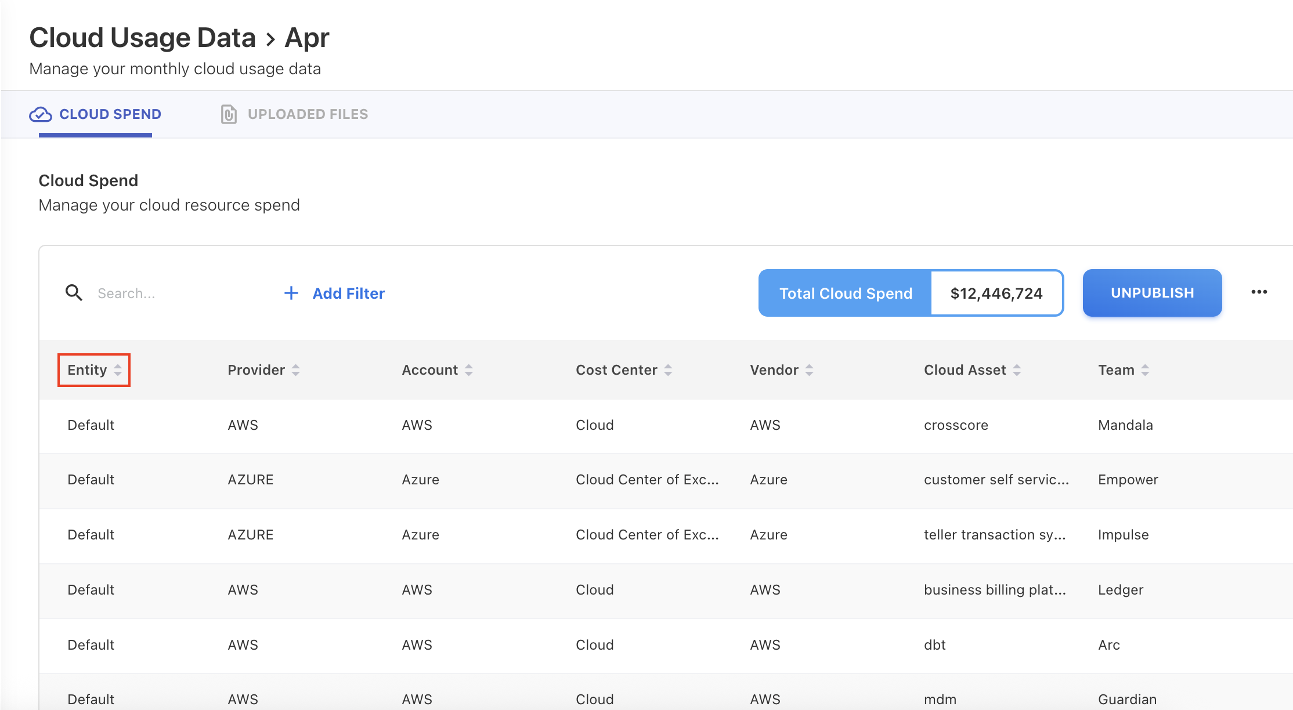Sort by Cloud Asset column arrows
The image size is (1293, 710).
(1017, 370)
